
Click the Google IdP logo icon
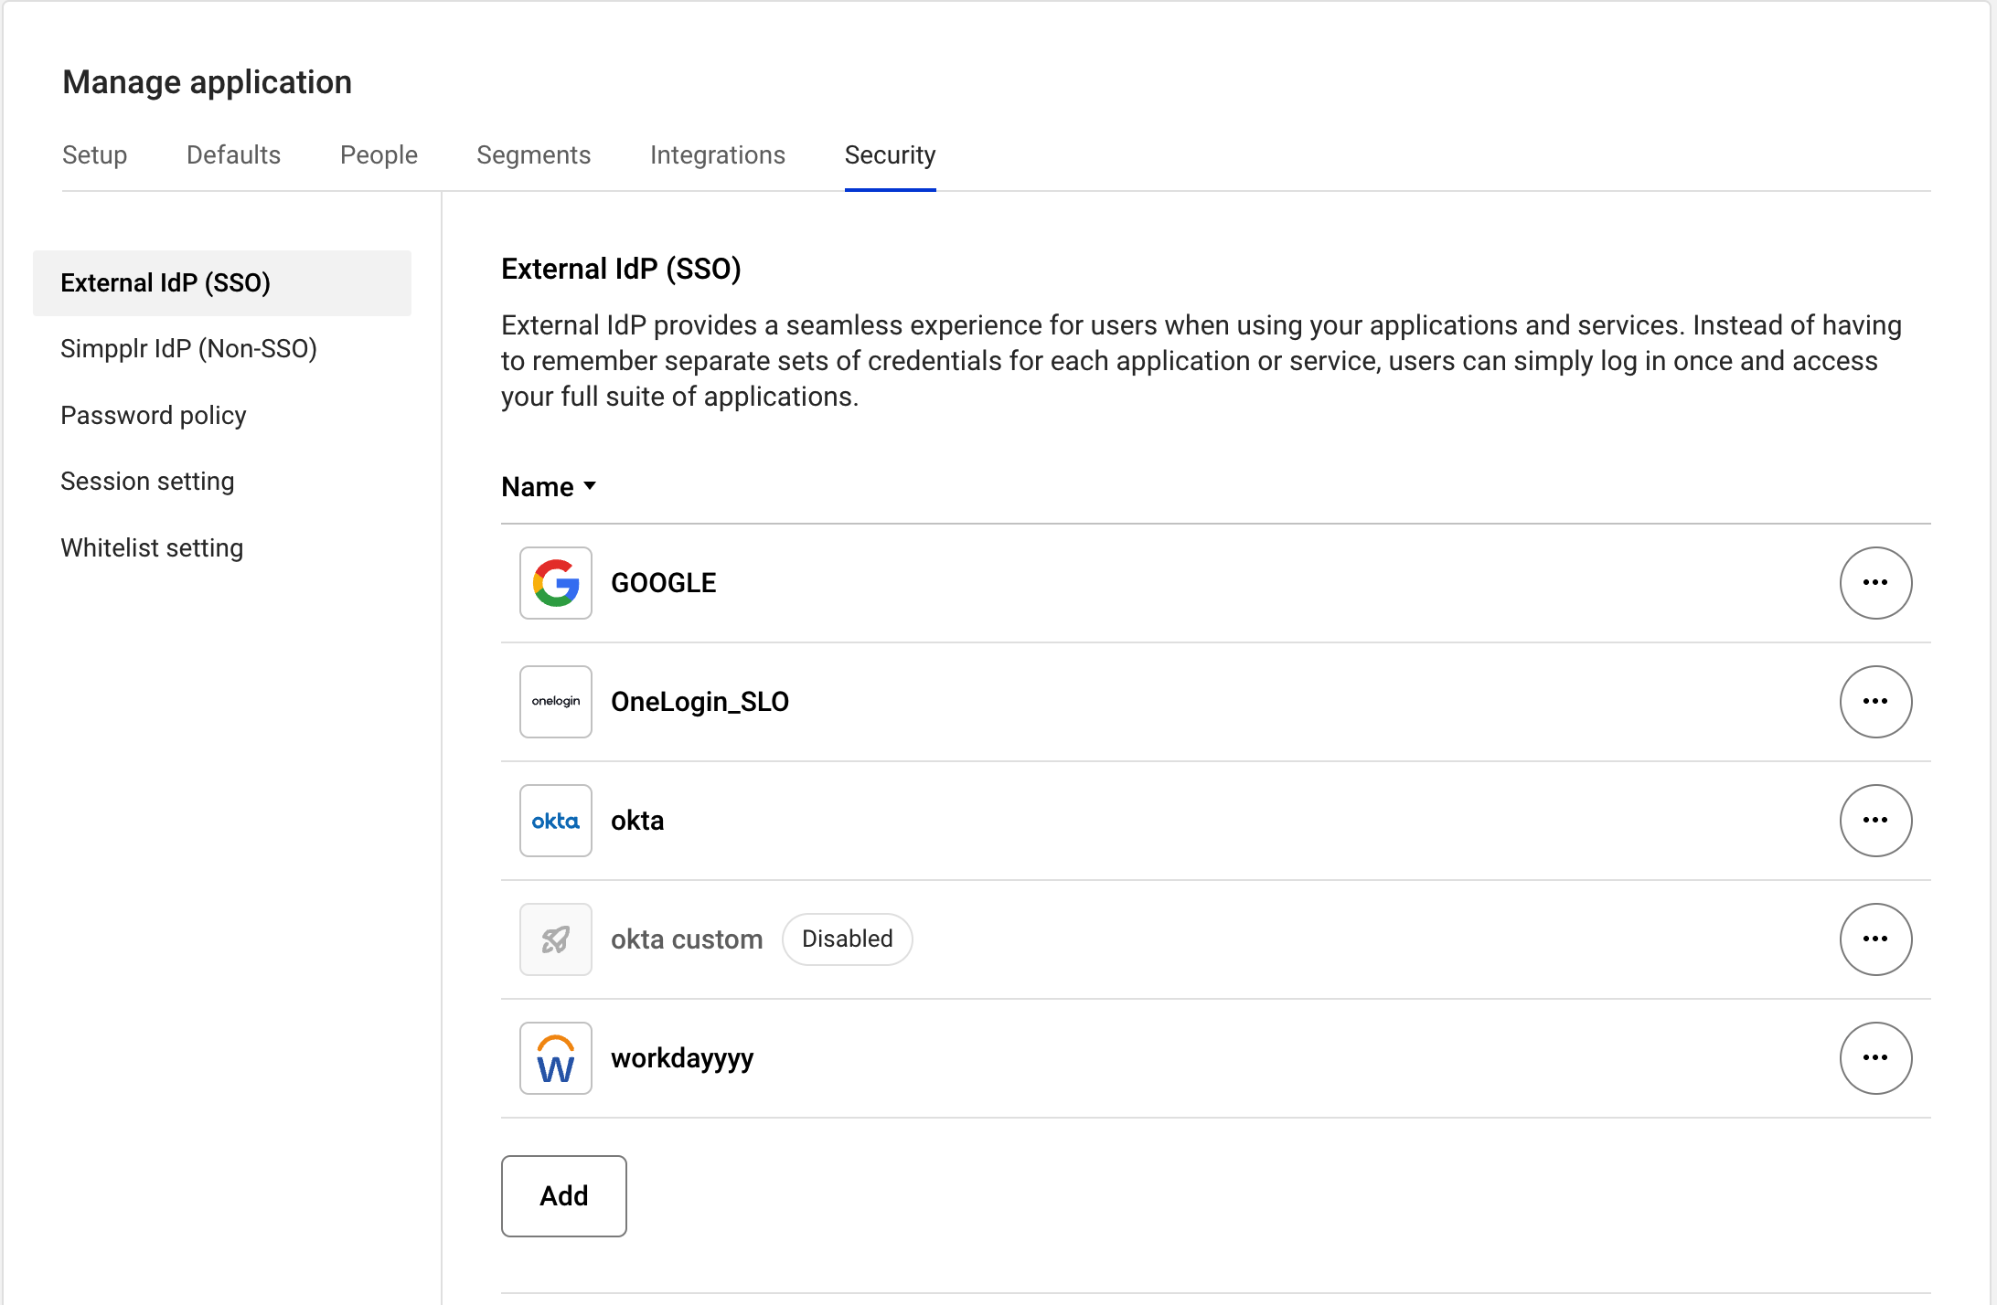[555, 582]
